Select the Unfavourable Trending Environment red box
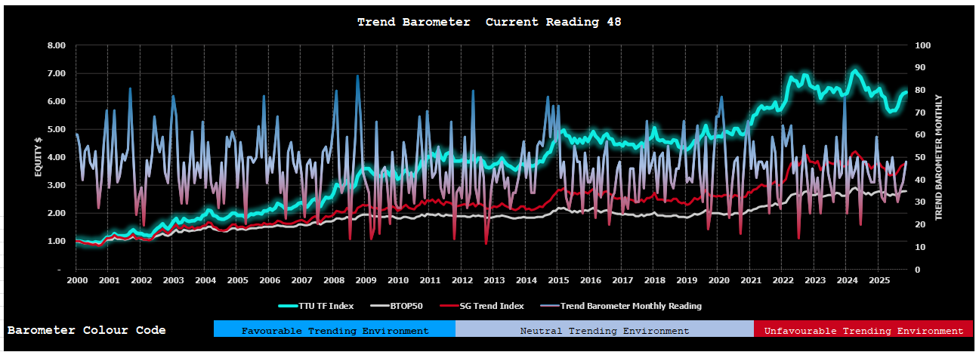The image size is (979, 352). (863, 330)
